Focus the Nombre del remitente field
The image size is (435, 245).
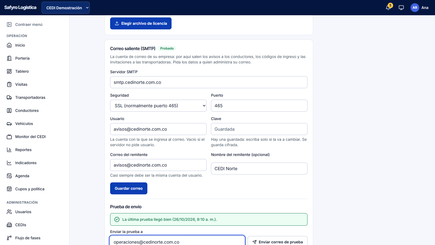point(259,169)
